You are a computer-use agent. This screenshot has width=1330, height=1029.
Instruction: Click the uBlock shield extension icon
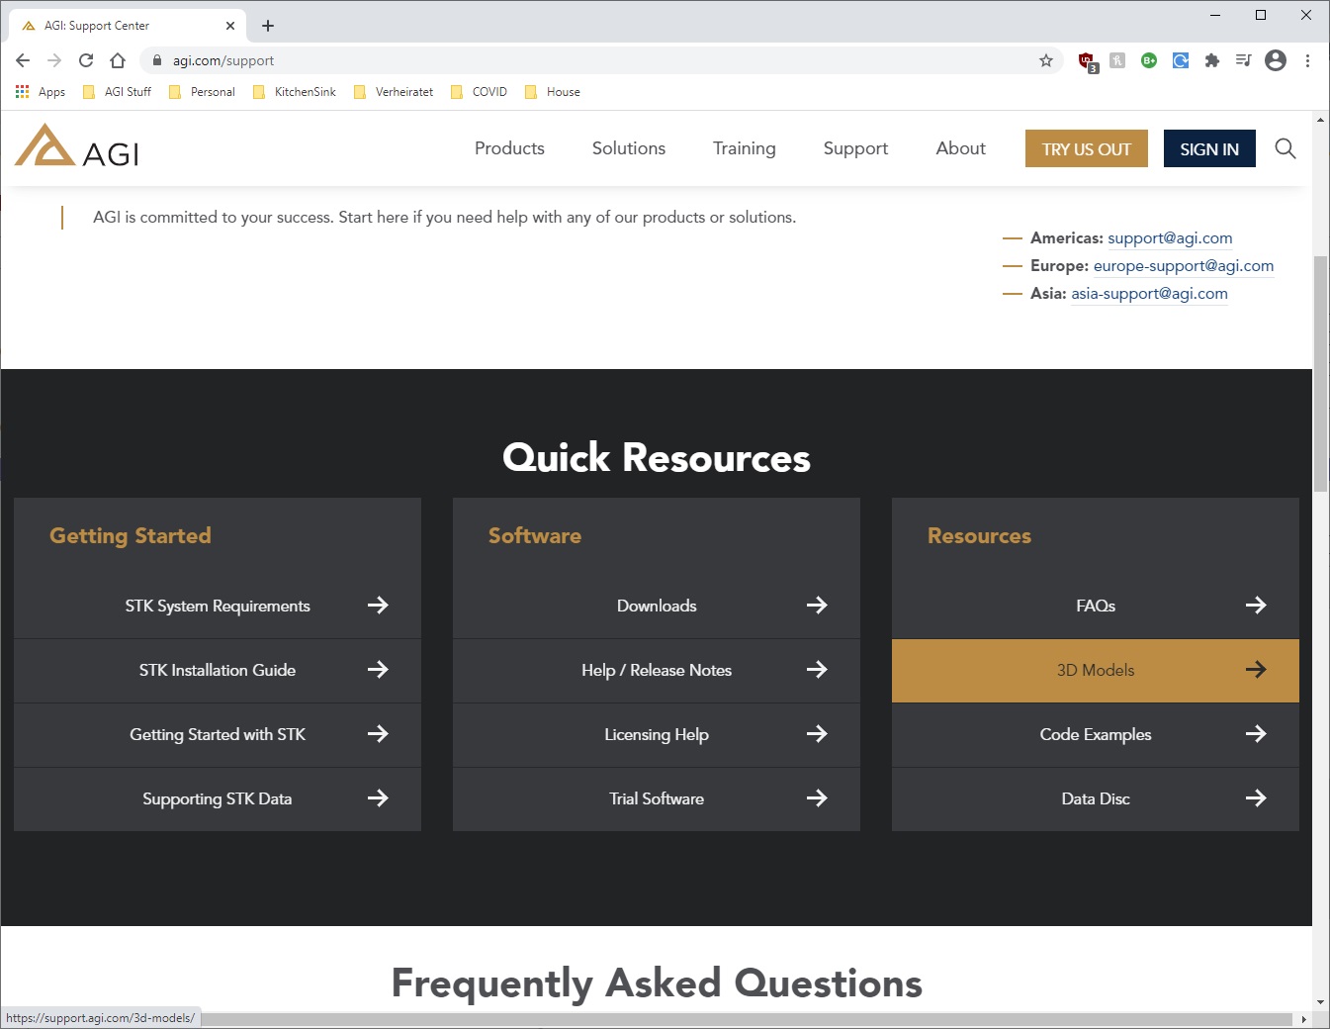point(1087,61)
